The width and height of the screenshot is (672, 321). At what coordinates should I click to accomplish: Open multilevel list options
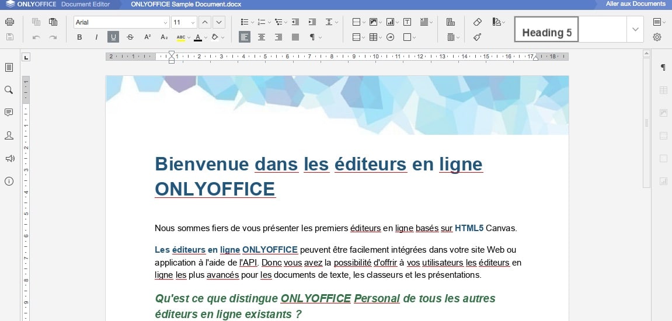(278, 22)
